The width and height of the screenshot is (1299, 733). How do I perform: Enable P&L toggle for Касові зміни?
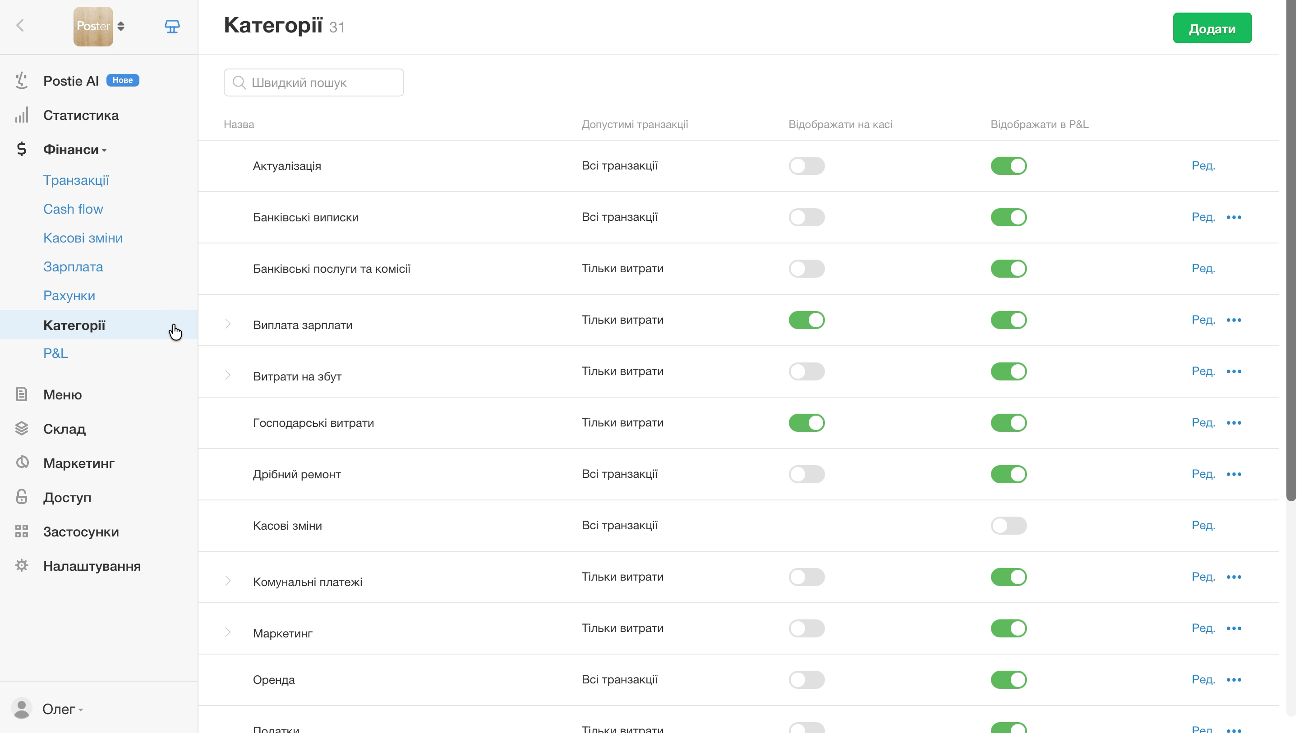[x=1009, y=526]
